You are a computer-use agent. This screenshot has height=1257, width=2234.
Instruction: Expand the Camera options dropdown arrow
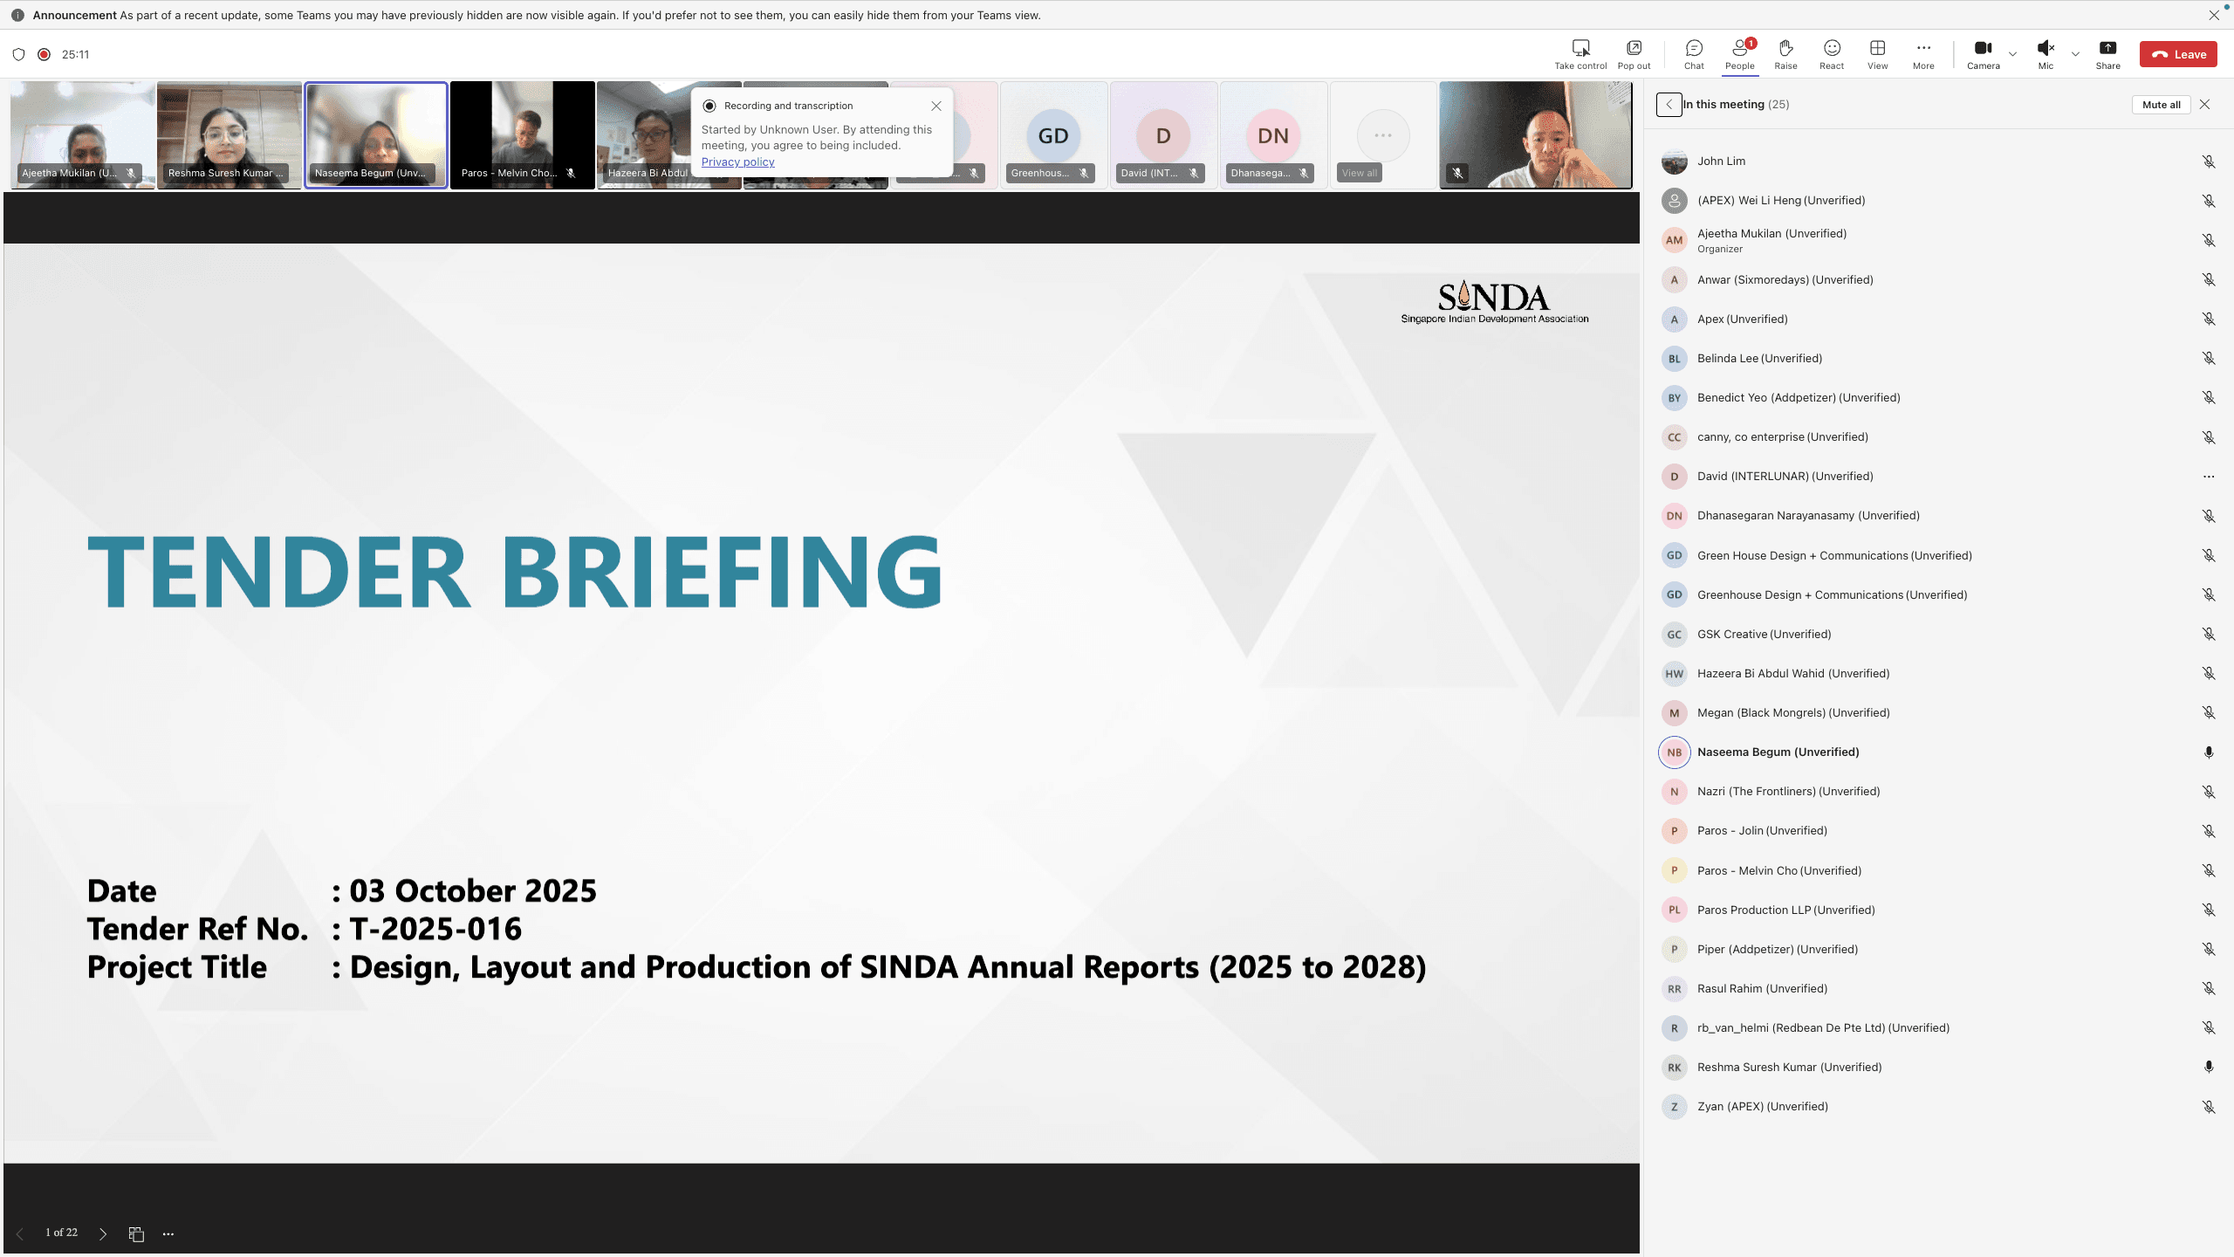tap(2012, 54)
